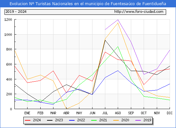The image size is (176, 128).
Task: Click the OCT month axis label
Action: click(x=144, y=113)
